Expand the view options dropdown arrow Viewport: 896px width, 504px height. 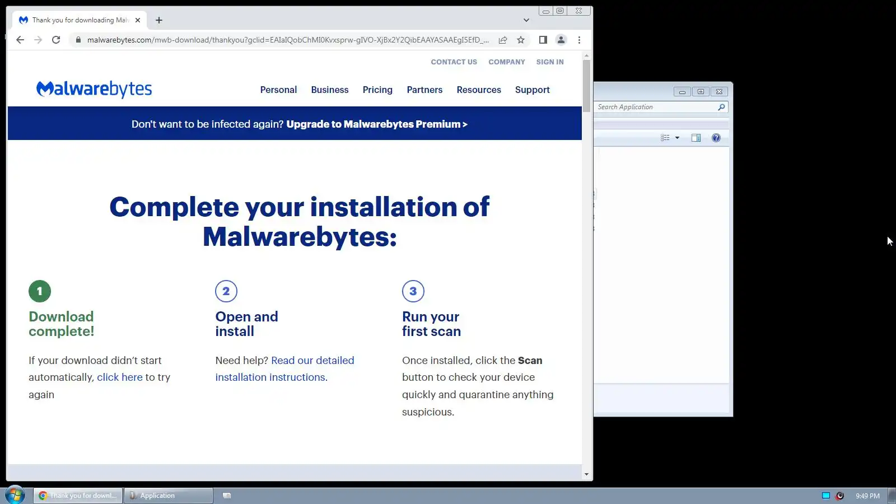677,138
